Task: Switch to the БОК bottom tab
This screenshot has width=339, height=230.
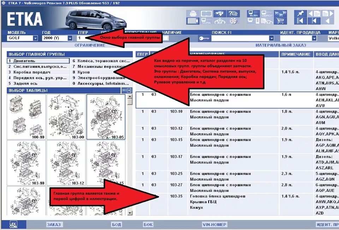Action: [148, 225]
